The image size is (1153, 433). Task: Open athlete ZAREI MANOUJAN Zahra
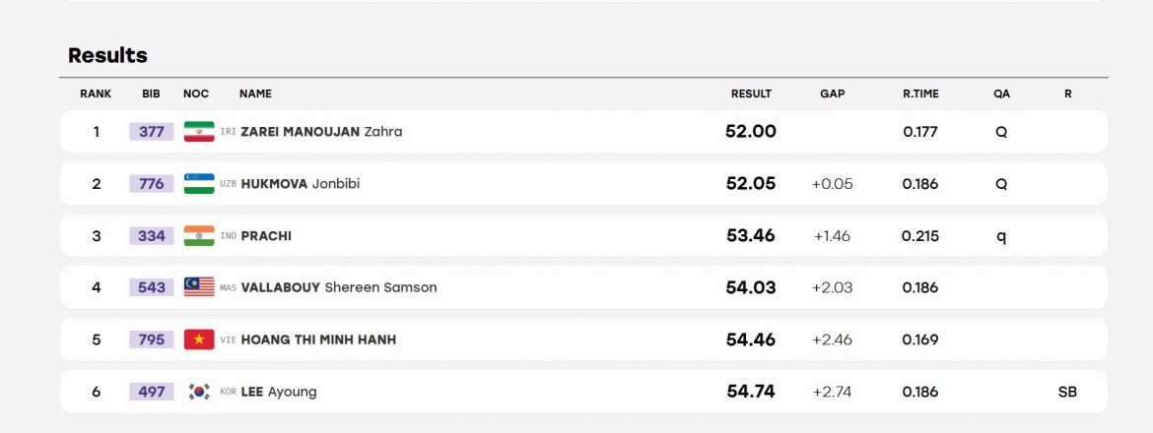tap(321, 132)
